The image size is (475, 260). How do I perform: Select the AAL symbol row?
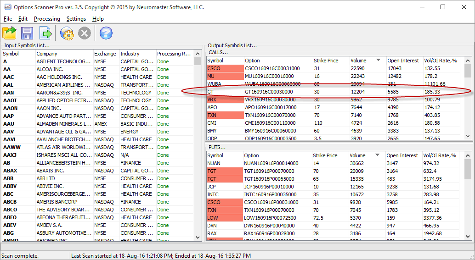(98, 85)
